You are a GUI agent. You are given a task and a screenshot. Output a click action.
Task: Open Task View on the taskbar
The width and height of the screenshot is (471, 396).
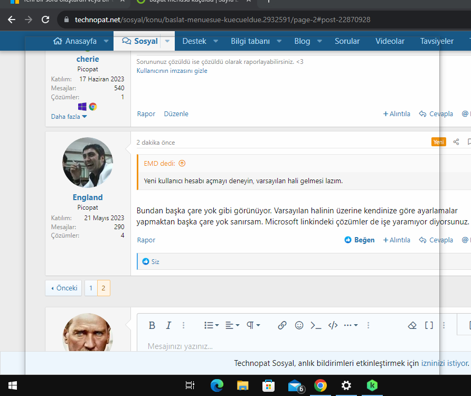(x=190, y=385)
